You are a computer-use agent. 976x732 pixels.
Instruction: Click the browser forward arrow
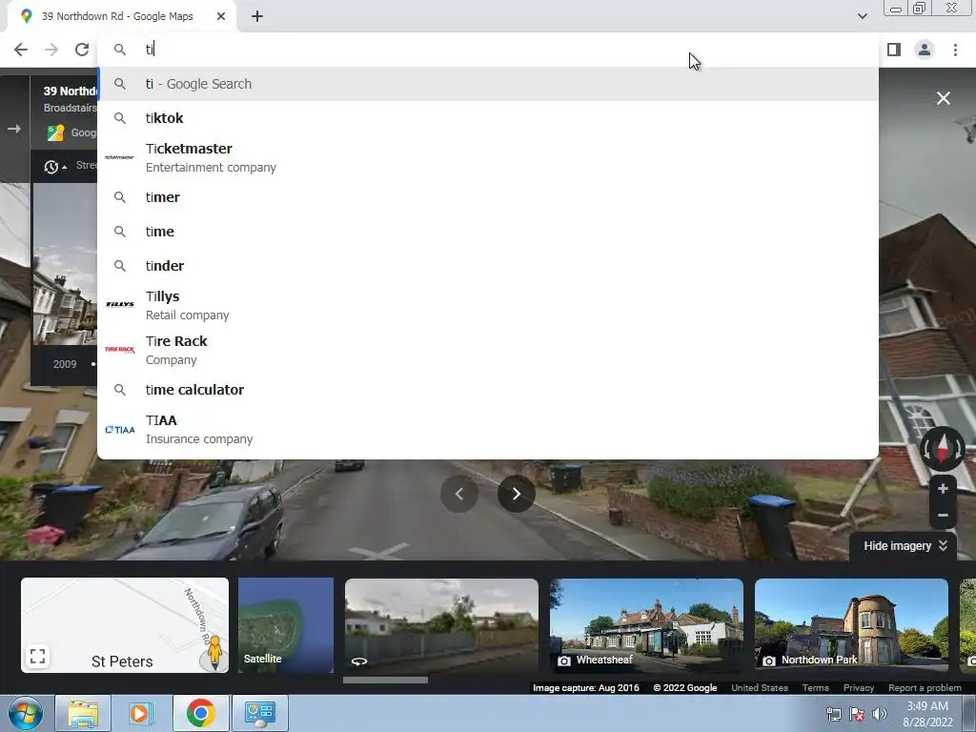coord(51,50)
